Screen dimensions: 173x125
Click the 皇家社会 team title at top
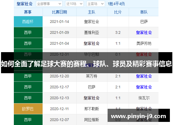25,4
